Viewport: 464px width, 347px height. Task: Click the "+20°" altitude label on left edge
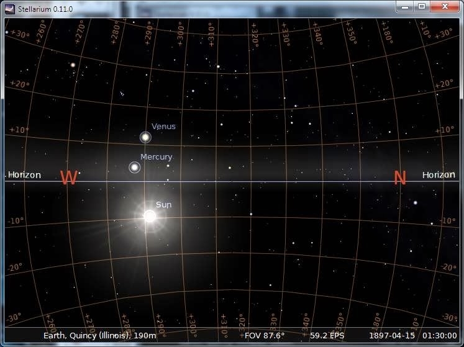coord(19,84)
